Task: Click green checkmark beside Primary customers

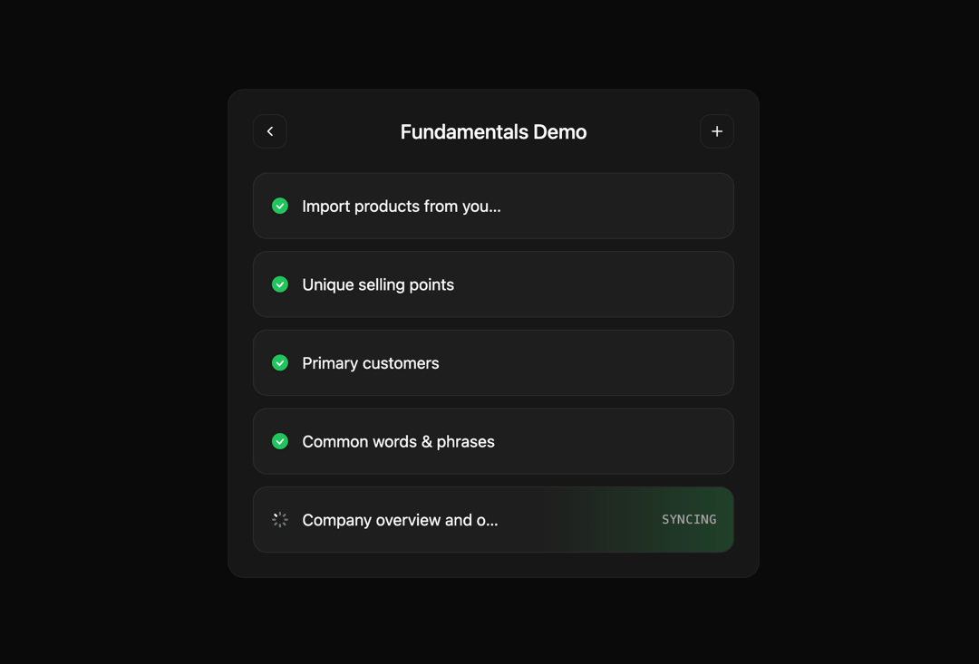Action: [x=280, y=363]
